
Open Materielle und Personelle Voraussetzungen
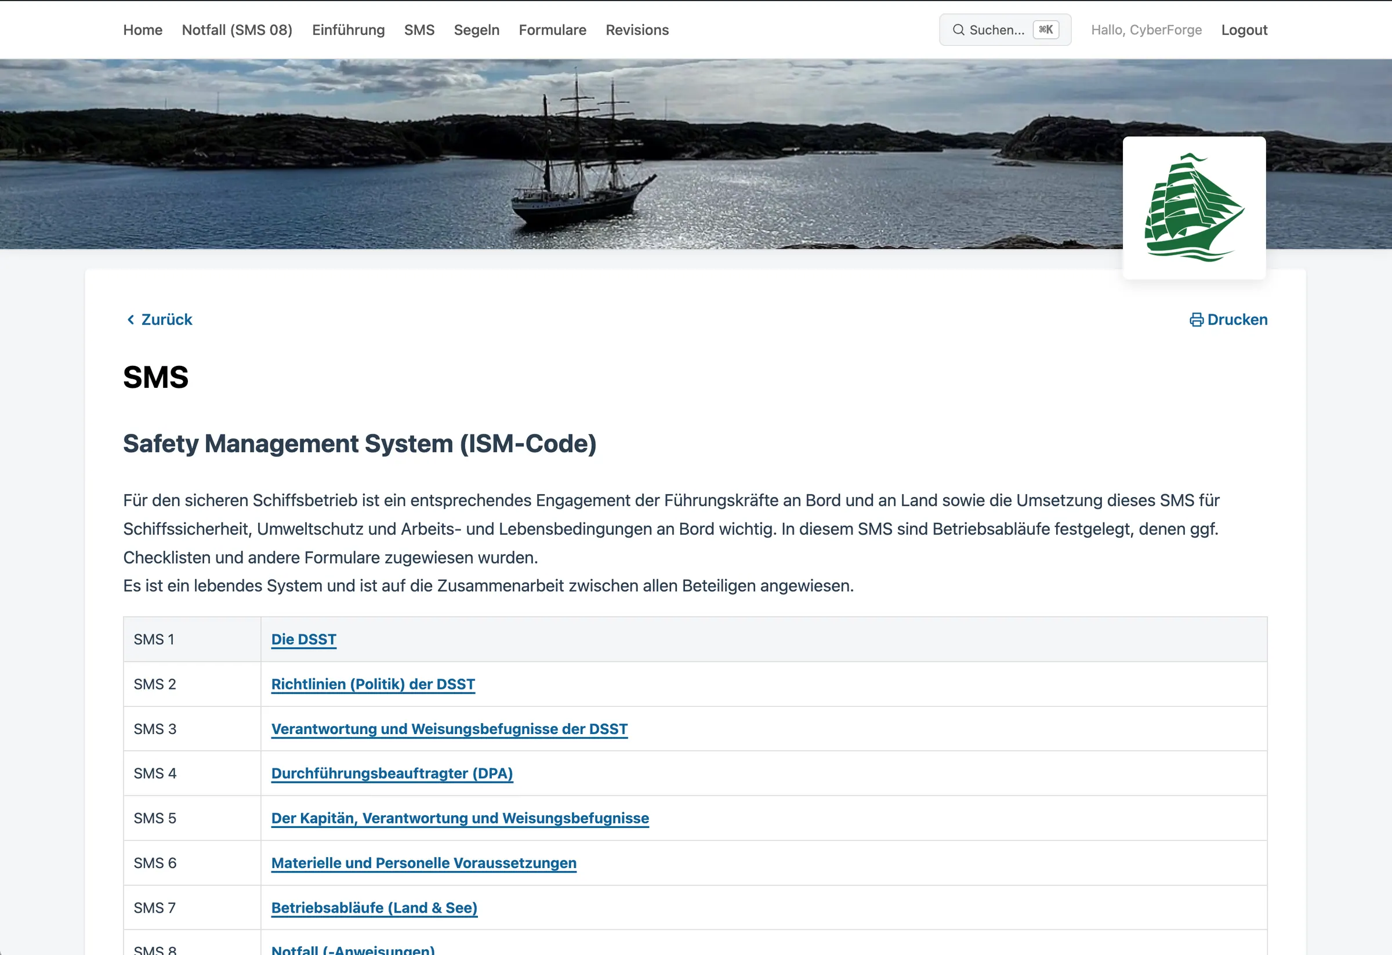coord(424,863)
